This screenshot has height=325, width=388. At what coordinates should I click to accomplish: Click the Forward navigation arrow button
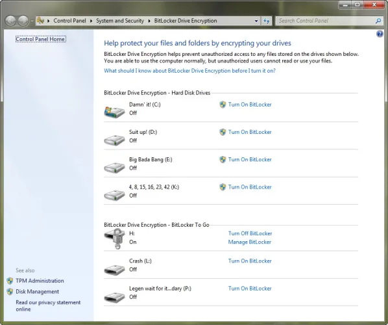(x=23, y=21)
